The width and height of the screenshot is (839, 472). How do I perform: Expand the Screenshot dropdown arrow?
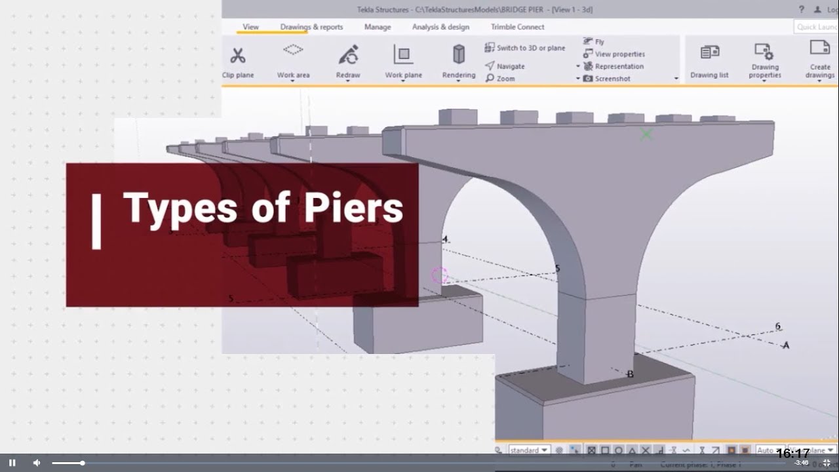[578, 79]
